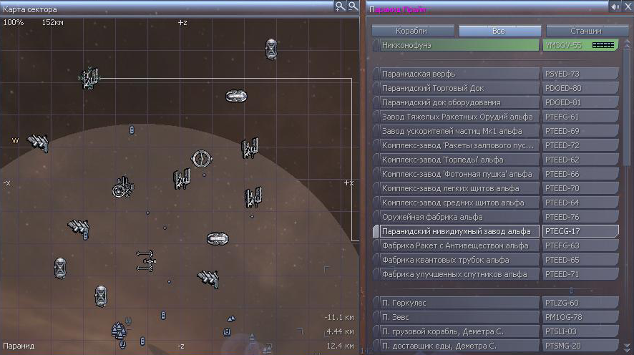Screen dimensions: 634x355
Task: Switch to the Станции tab
Action: click(x=587, y=31)
